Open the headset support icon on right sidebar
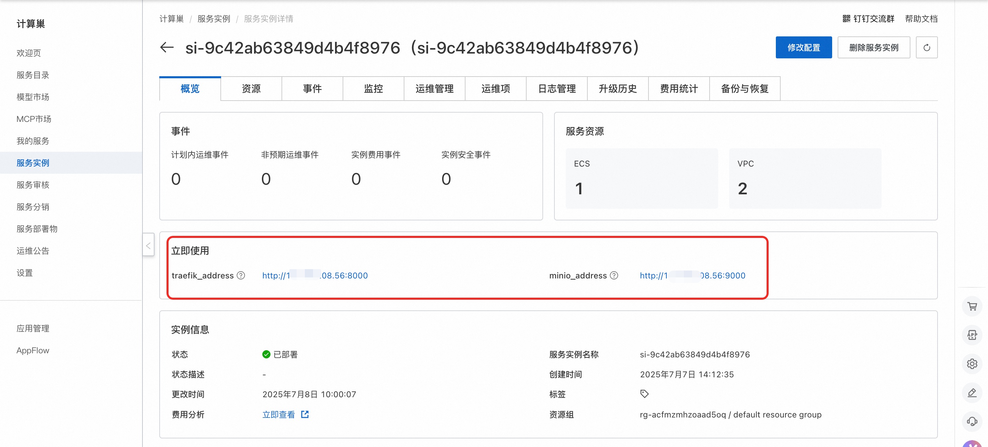The width and height of the screenshot is (988, 447). point(972,421)
